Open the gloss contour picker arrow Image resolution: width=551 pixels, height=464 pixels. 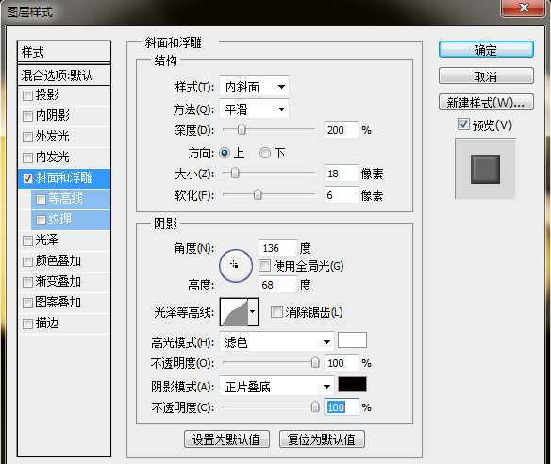click(x=253, y=312)
